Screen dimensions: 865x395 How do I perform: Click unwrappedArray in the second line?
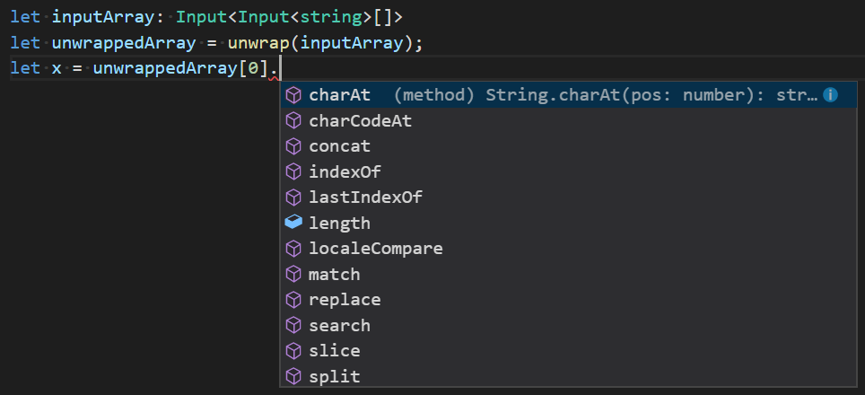(x=124, y=43)
